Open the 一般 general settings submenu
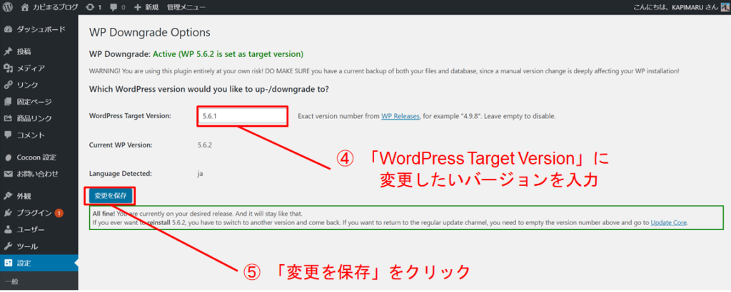This screenshot has height=292, width=731. click(11, 282)
